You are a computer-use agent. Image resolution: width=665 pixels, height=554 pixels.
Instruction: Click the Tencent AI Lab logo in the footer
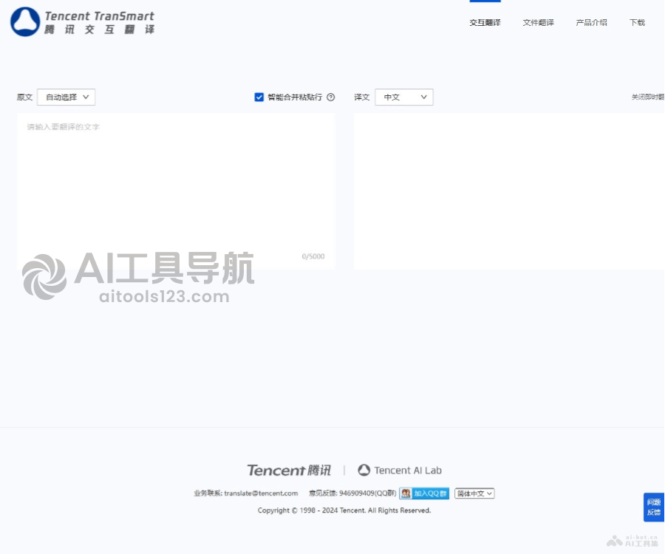coord(400,470)
